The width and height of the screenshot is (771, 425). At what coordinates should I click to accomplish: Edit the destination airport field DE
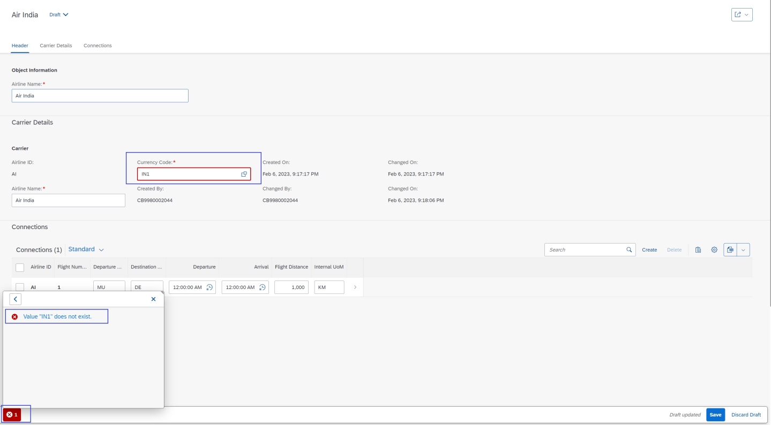[x=147, y=287]
